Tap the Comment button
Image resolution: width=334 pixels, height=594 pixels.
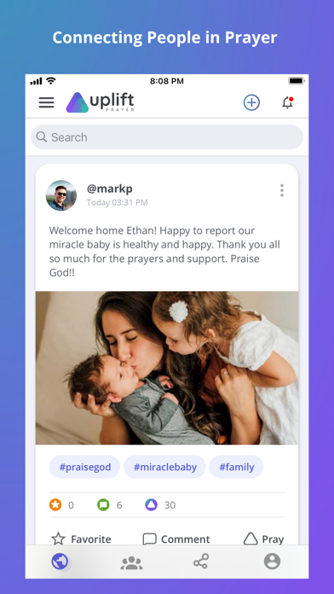pos(176,539)
